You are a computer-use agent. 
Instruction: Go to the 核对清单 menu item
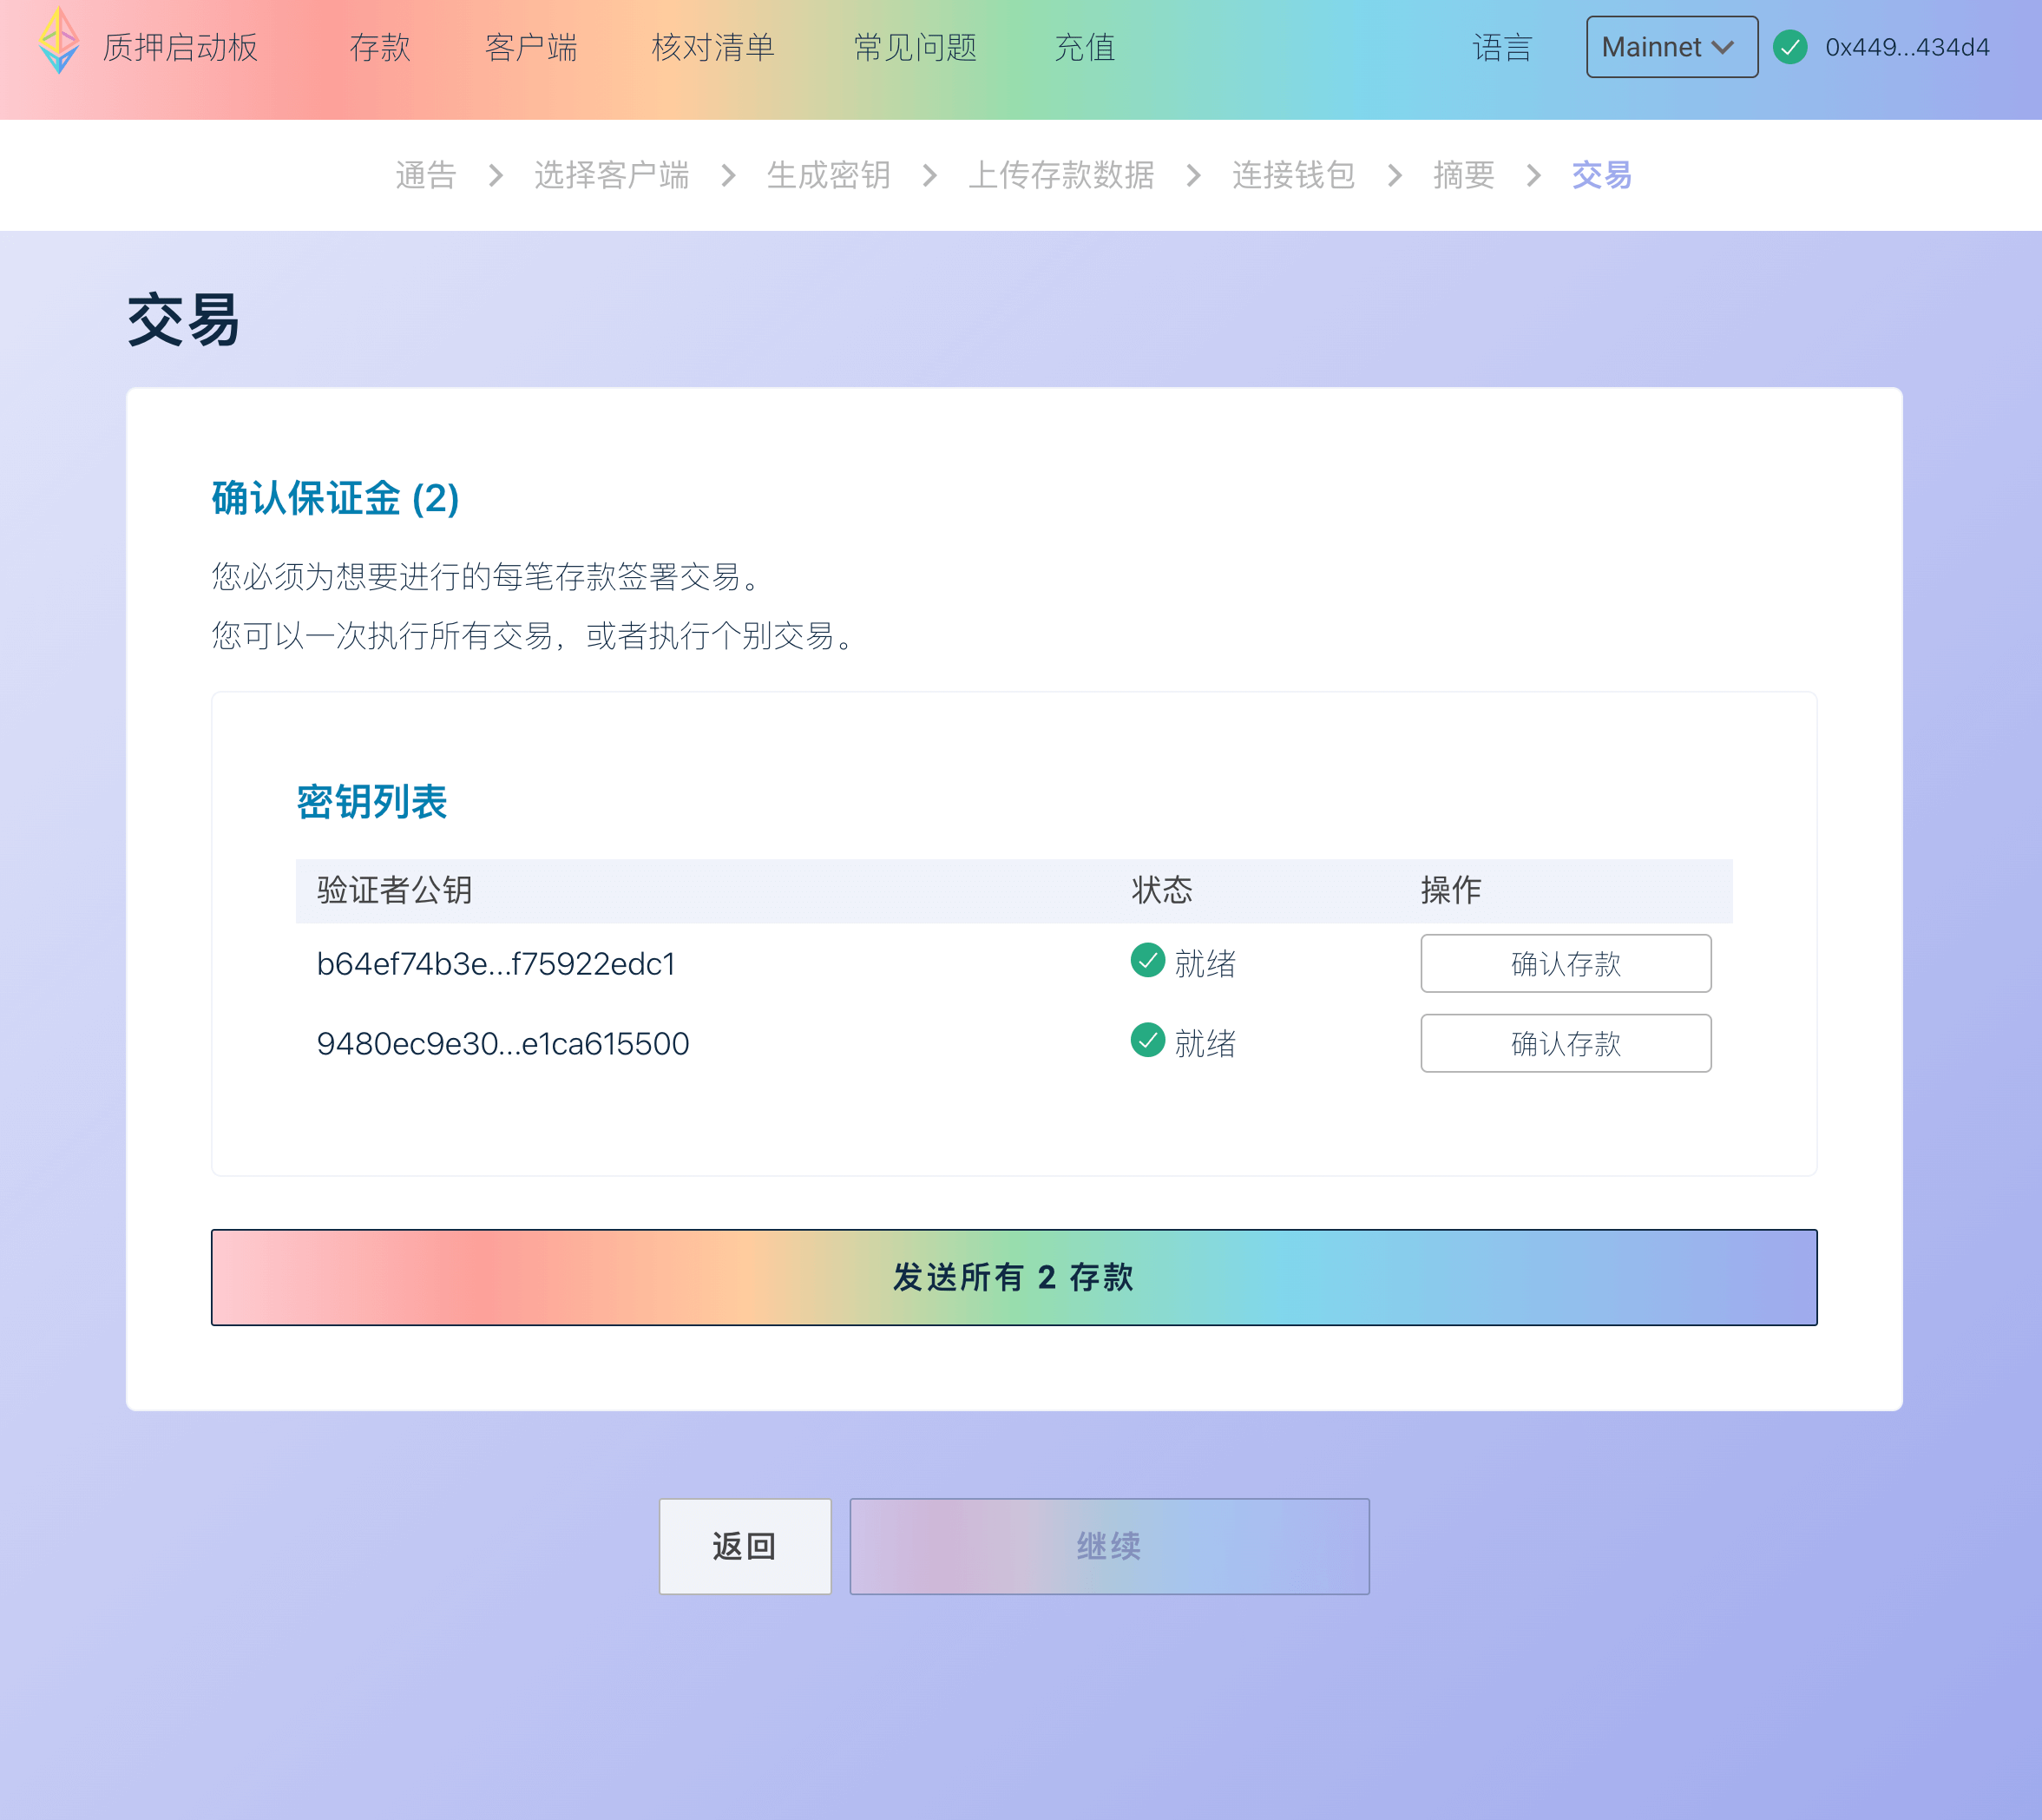pos(713,47)
